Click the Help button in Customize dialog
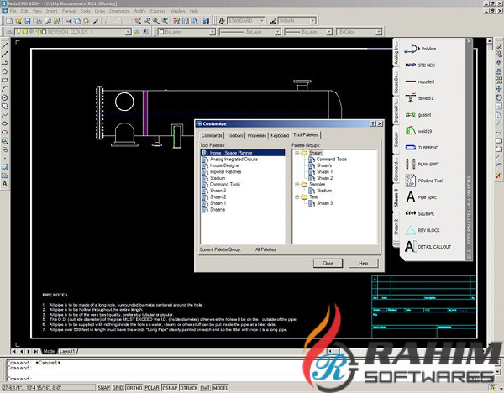This screenshot has height=393, width=504. (x=363, y=263)
